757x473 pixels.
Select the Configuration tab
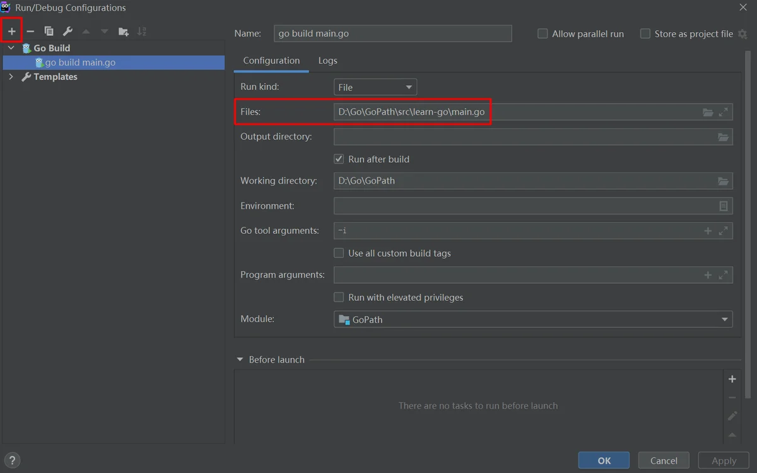pyautogui.click(x=271, y=61)
